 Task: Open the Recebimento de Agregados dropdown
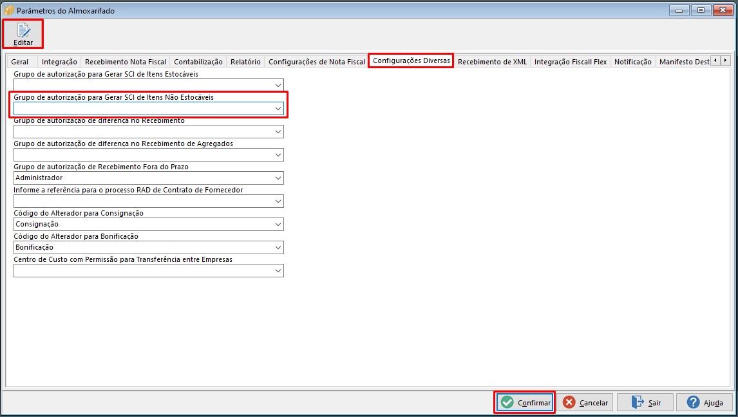[x=278, y=154]
